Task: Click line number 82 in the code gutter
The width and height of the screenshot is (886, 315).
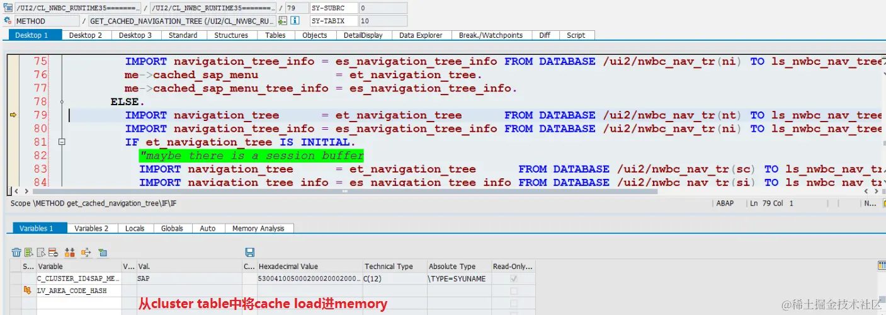Action: pos(40,156)
